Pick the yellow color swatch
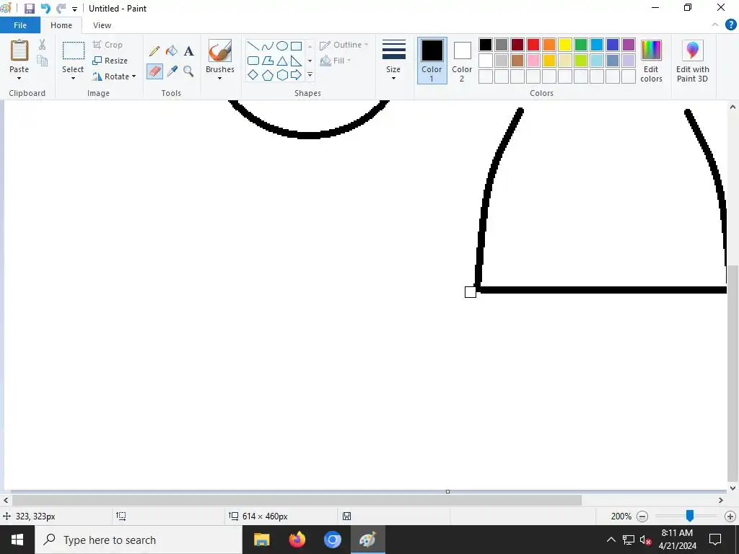This screenshot has height=554, width=739. pos(564,45)
